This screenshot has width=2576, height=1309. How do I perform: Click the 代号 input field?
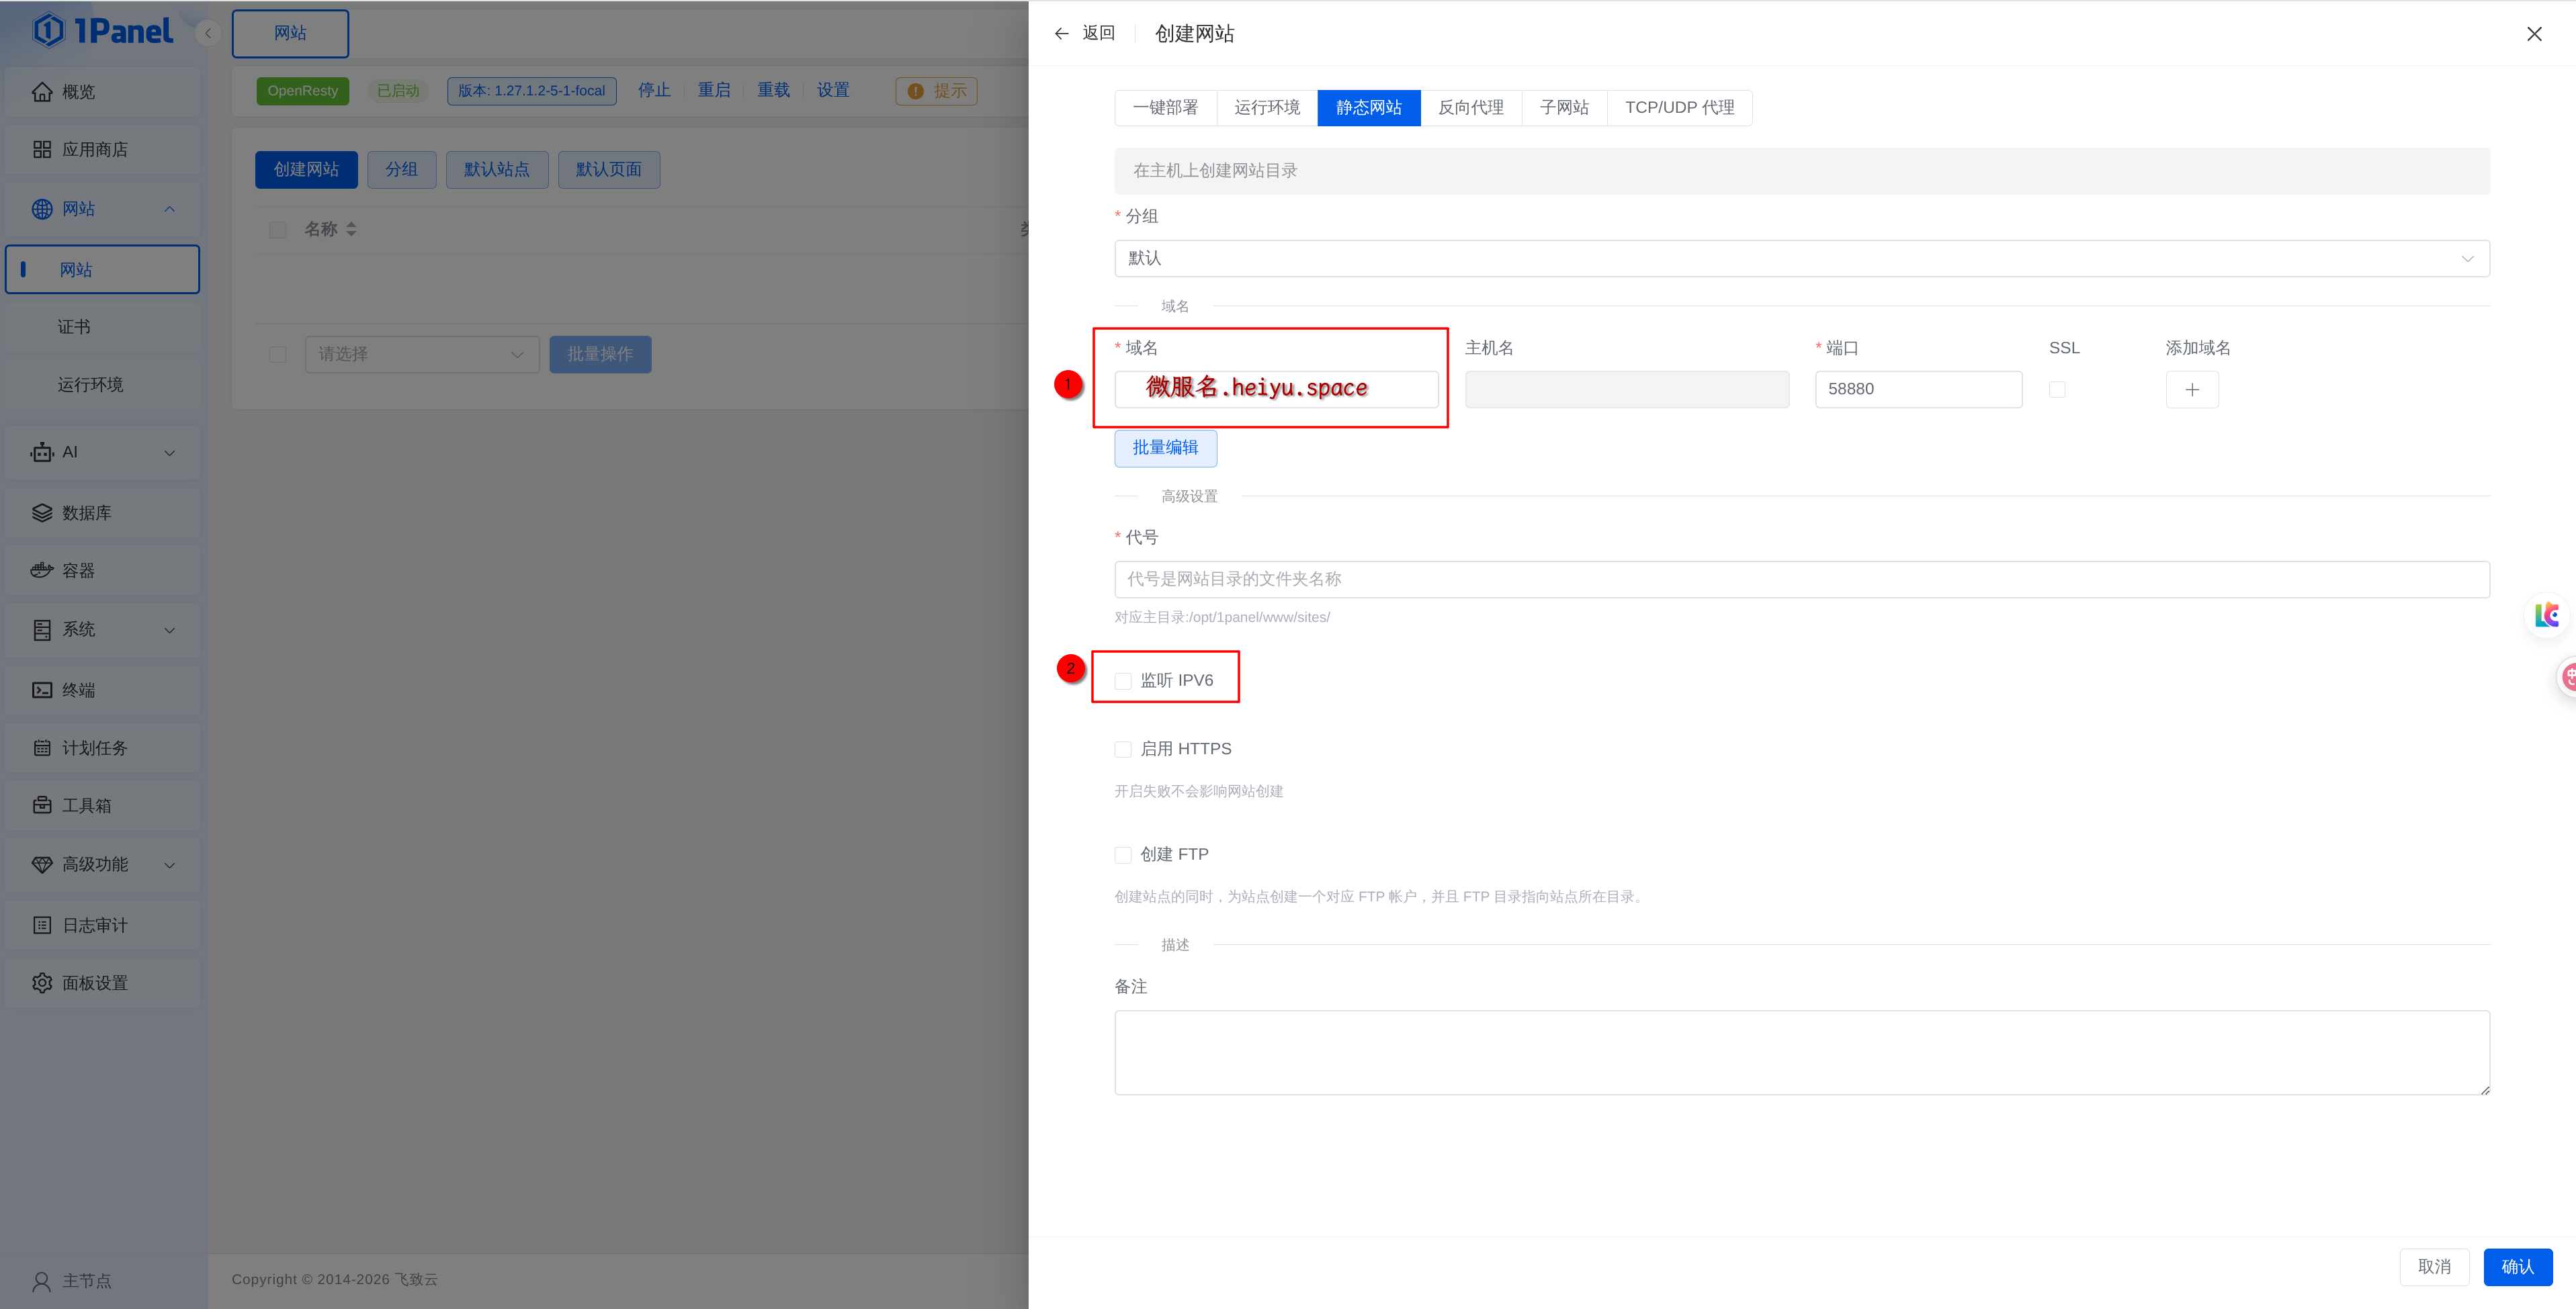click(1802, 580)
